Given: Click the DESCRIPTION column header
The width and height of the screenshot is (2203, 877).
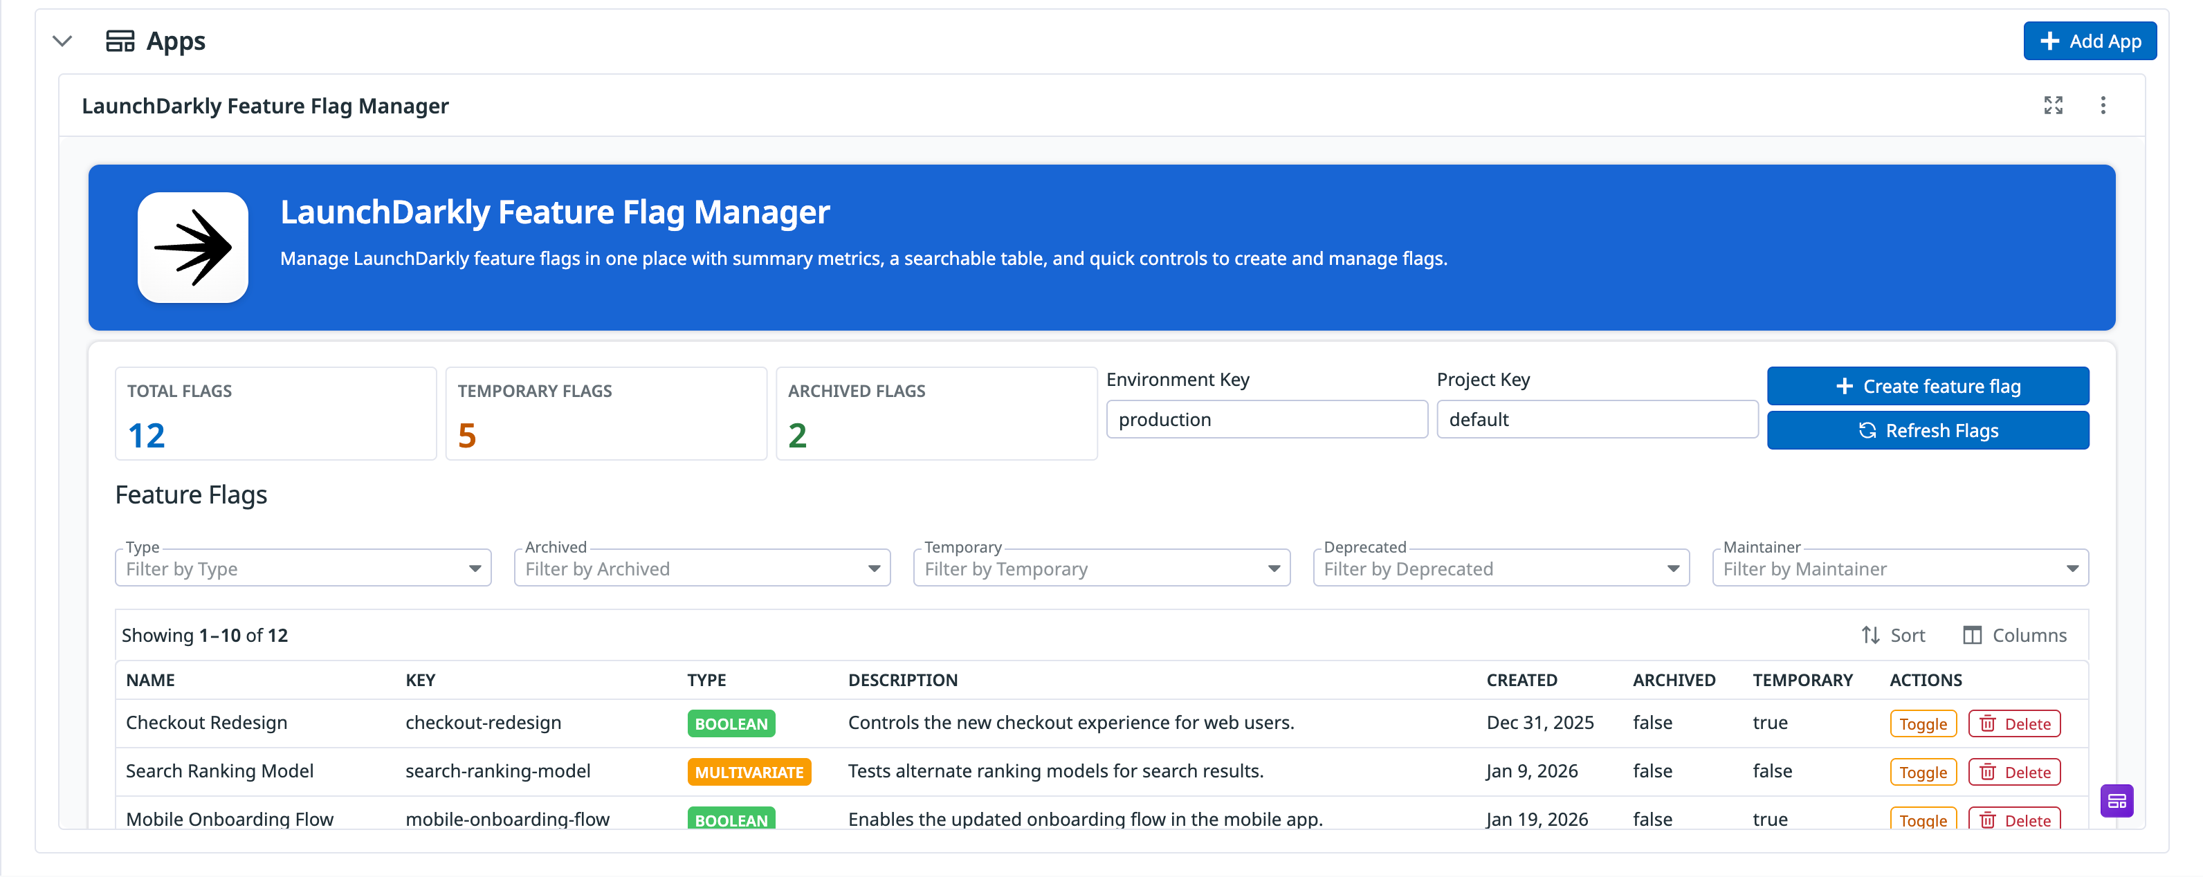Looking at the screenshot, I should point(902,681).
